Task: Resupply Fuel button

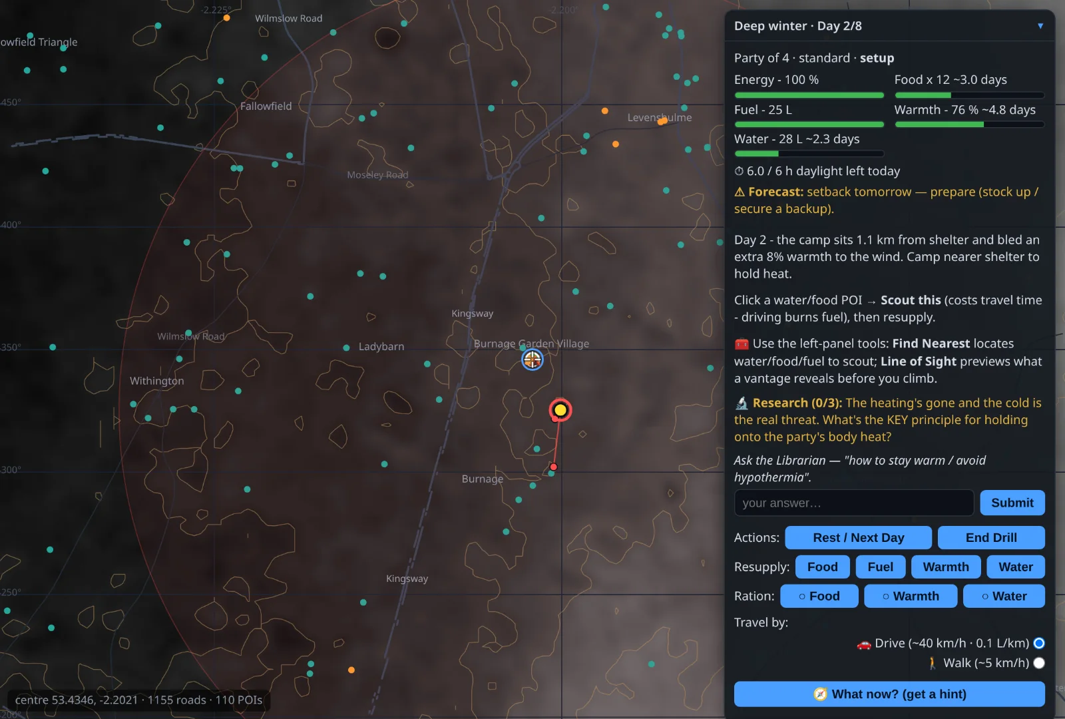Action: coord(880,567)
